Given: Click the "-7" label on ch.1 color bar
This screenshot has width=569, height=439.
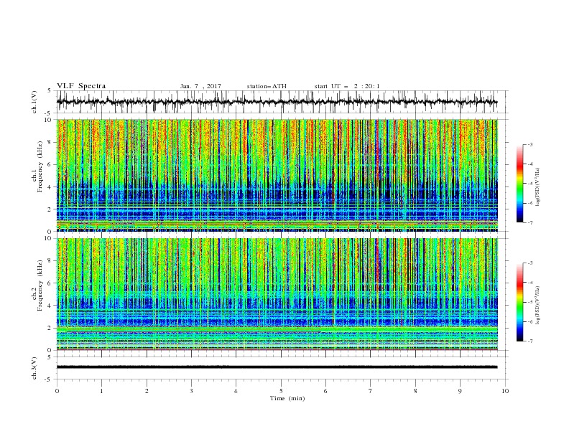Looking at the screenshot, I should tap(530, 222).
